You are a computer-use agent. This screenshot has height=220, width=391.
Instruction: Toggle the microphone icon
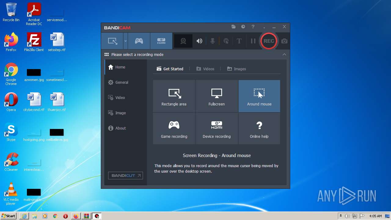(x=213, y=41)
